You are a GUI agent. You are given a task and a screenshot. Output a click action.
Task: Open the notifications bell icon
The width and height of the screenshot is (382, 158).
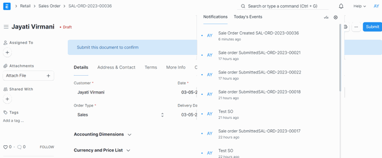341,6
